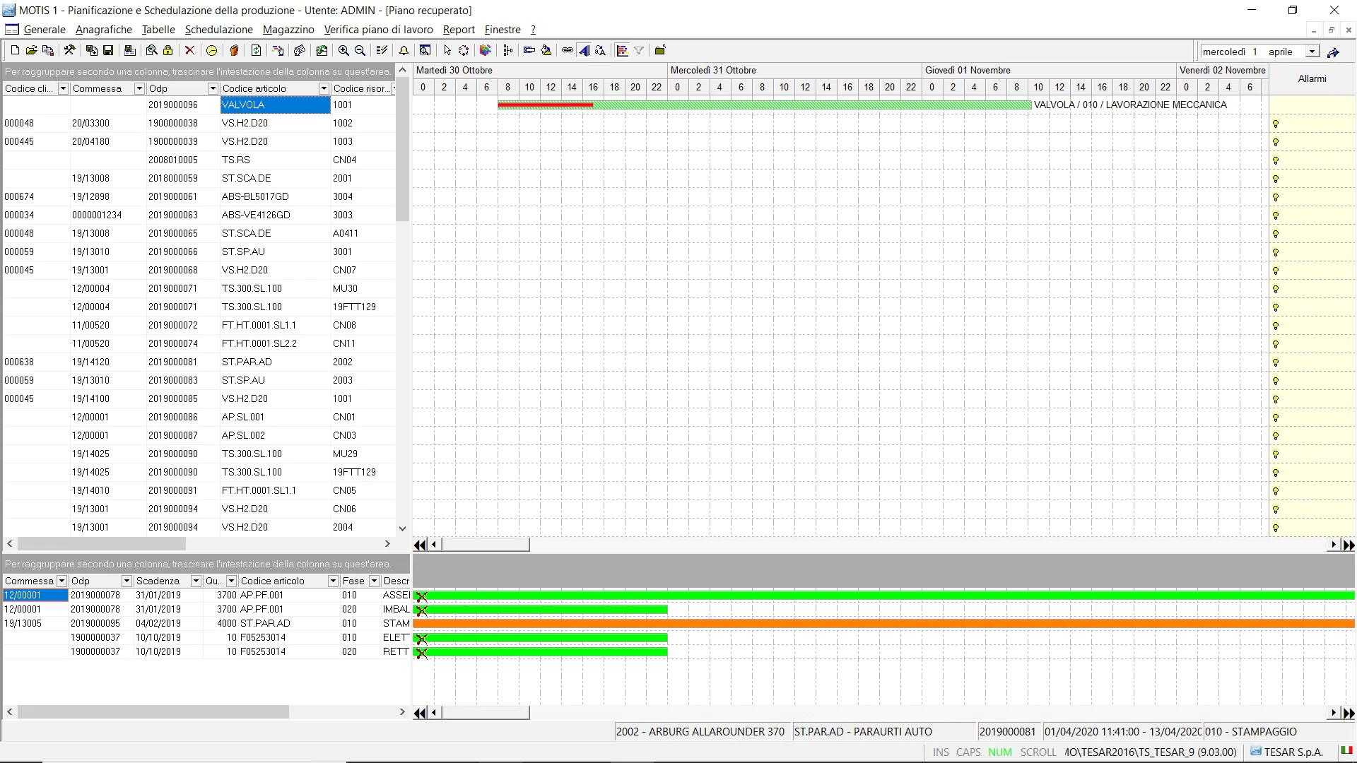Click the floppy disk save icon

108,50
